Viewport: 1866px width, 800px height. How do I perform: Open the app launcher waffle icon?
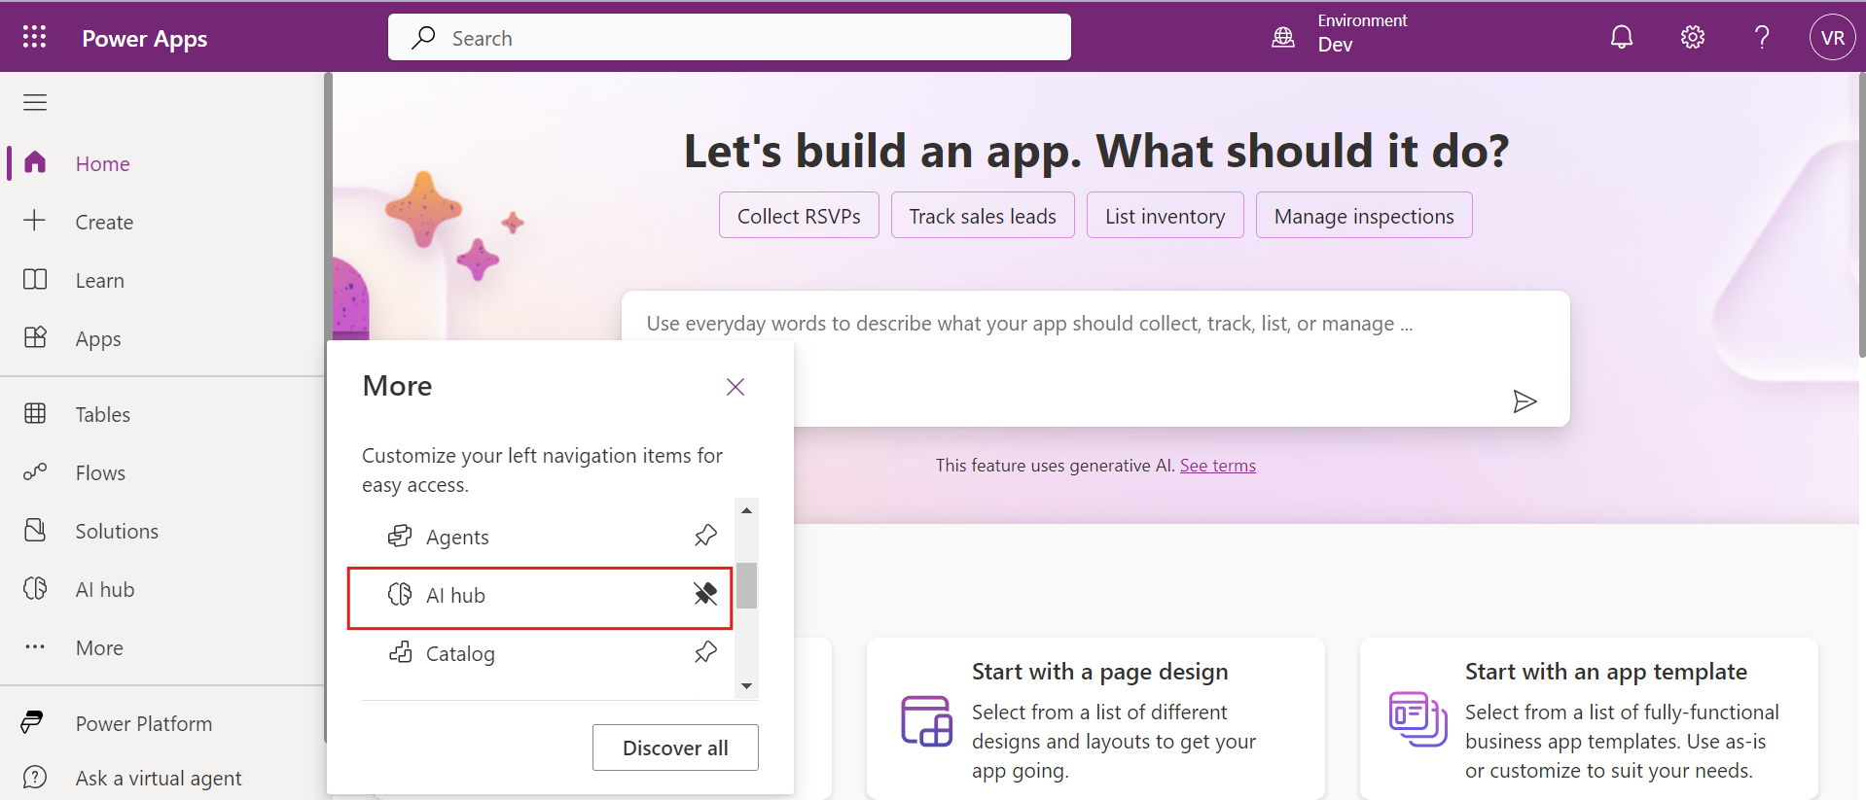[x=34, y=37]
